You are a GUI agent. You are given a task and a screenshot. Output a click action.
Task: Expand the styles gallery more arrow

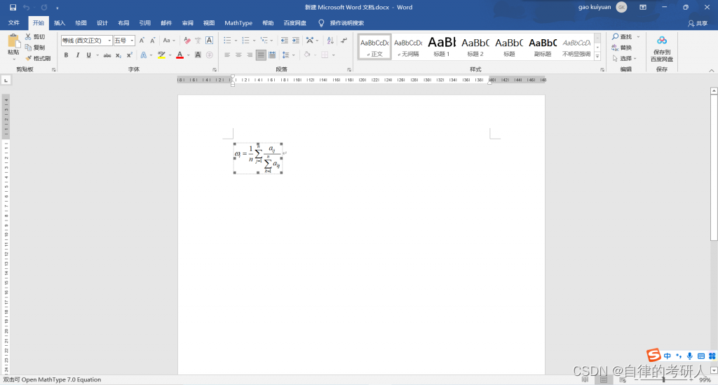click(x=597, y=56)
